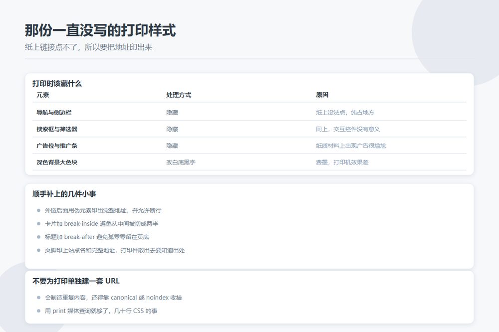The height and width of the screenshot is (332, 499).
Task: Click the reason 纸质材料上出现广告很尴尬
Action: pos(351,146)
